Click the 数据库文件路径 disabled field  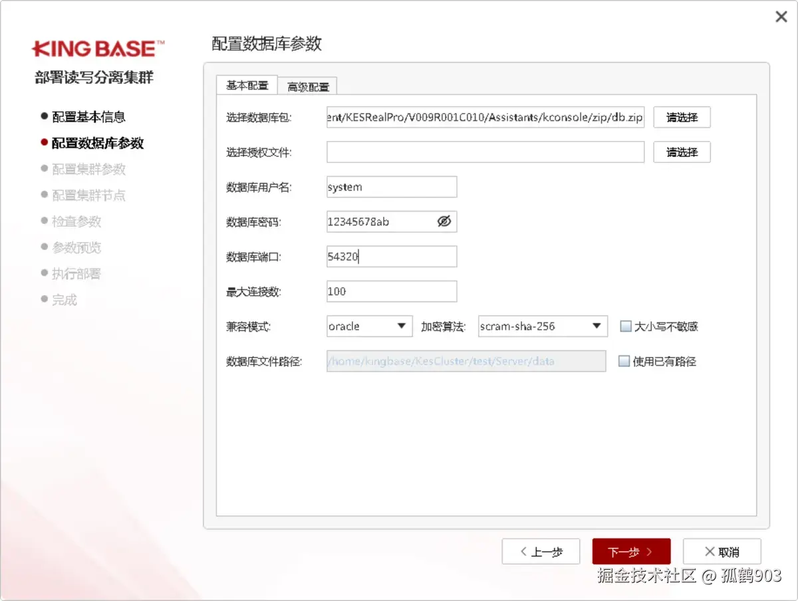pos(466,361)
